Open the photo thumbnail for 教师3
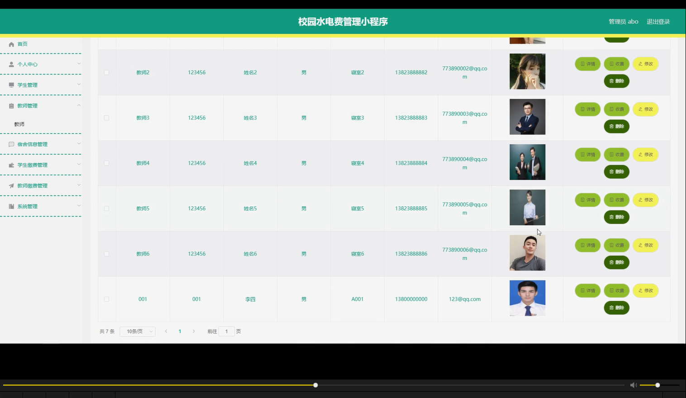The height and width of the screenshot is (398, 686). point(527,117)
